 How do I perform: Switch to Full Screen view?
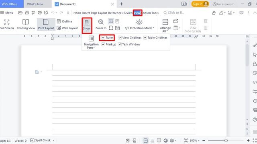pyautogui.click(x=7, y=24)
